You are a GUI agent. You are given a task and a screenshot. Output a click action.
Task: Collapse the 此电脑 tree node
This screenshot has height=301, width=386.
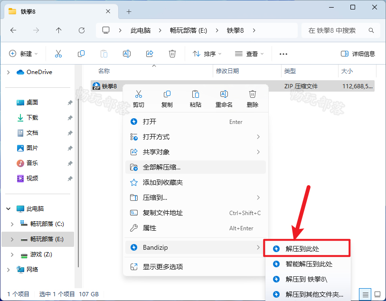9,209
